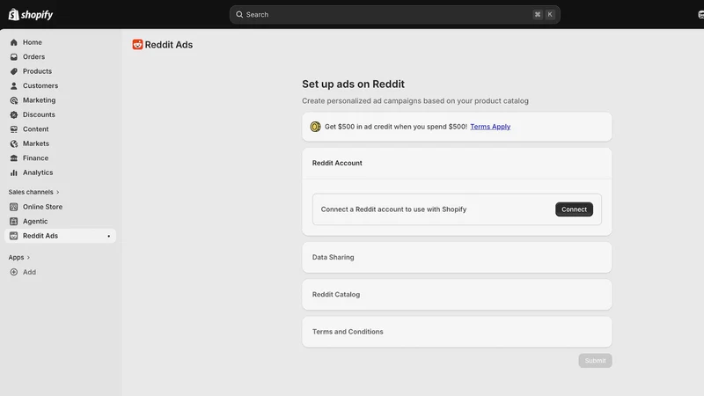The image size is (704, 396).
Task: Click the ⌘ K shortcut hint
Action: tap(544, 14)
